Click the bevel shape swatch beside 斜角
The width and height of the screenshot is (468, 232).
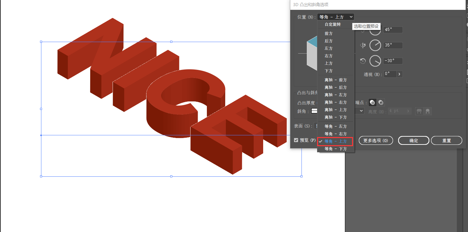click(314, 111)
